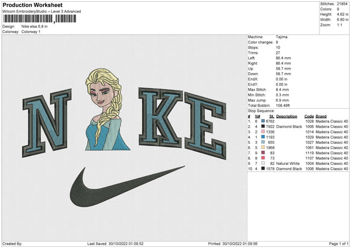351x248 pixels.
Task: Click the Max Jump value '6.9 mm'
Action: (x=283, y=100)
